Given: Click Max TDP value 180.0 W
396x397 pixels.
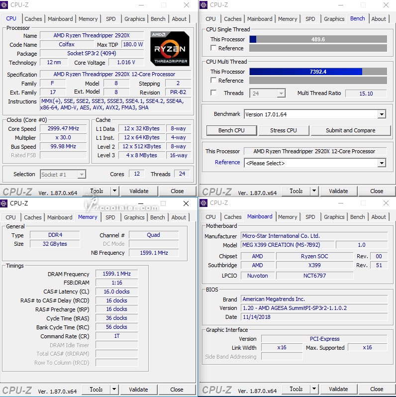Looking at the screenshot, I should point(133,44).
